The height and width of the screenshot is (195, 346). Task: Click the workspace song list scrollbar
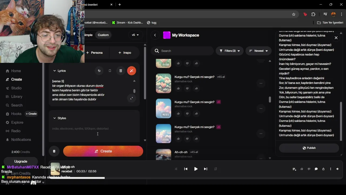[270, 99]
